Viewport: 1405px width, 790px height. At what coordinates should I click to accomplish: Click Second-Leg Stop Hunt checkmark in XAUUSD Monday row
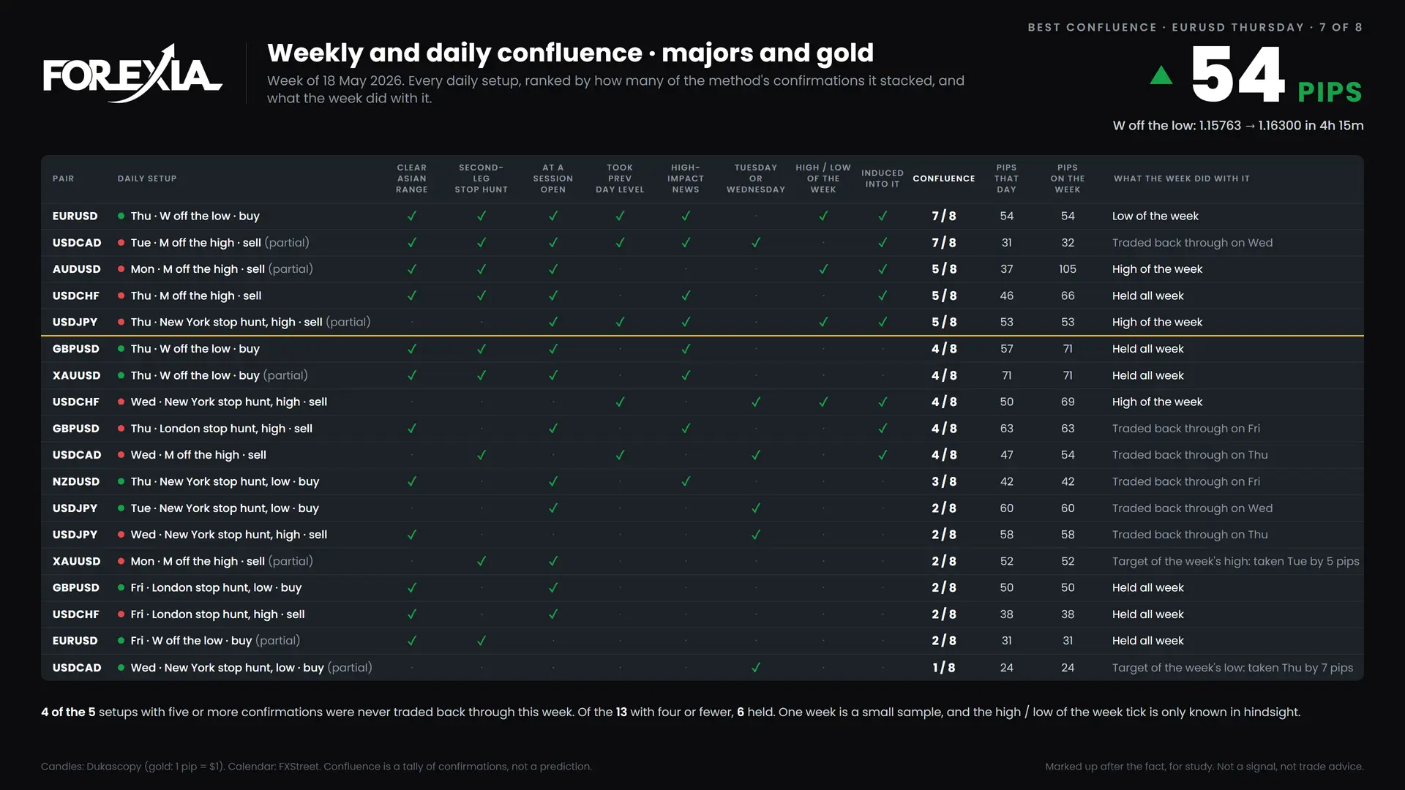point(482,561)
